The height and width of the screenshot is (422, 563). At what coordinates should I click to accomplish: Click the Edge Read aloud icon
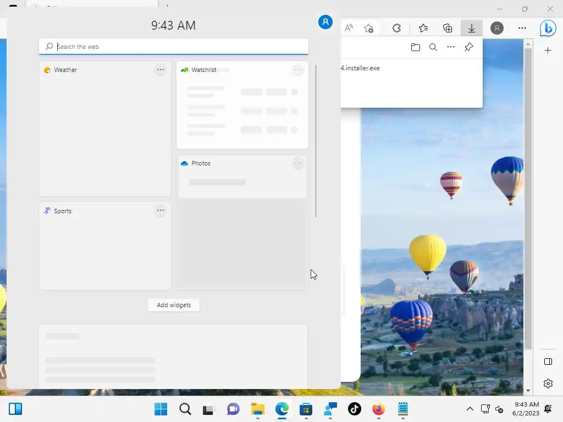coord(349,28)
